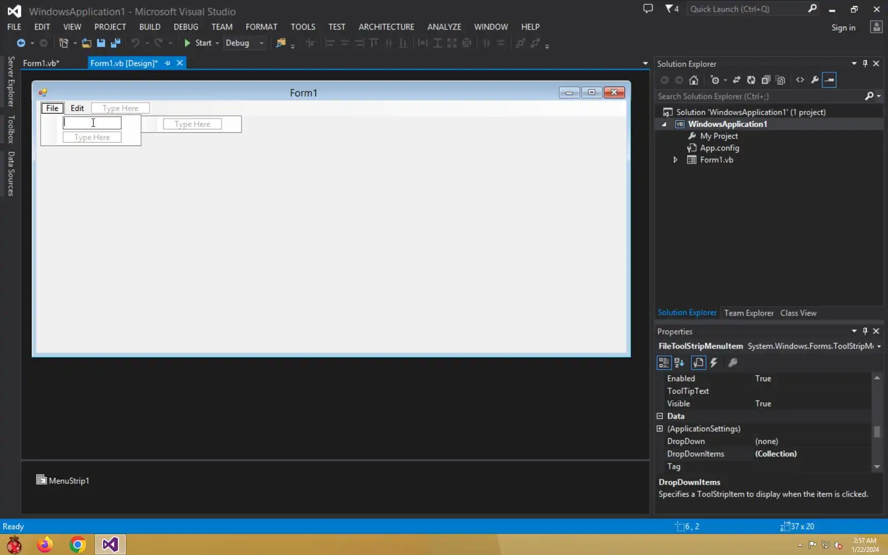Click Collapse All icon in Solution Explorer
This screenshot has height=555, width=888.
766,80
